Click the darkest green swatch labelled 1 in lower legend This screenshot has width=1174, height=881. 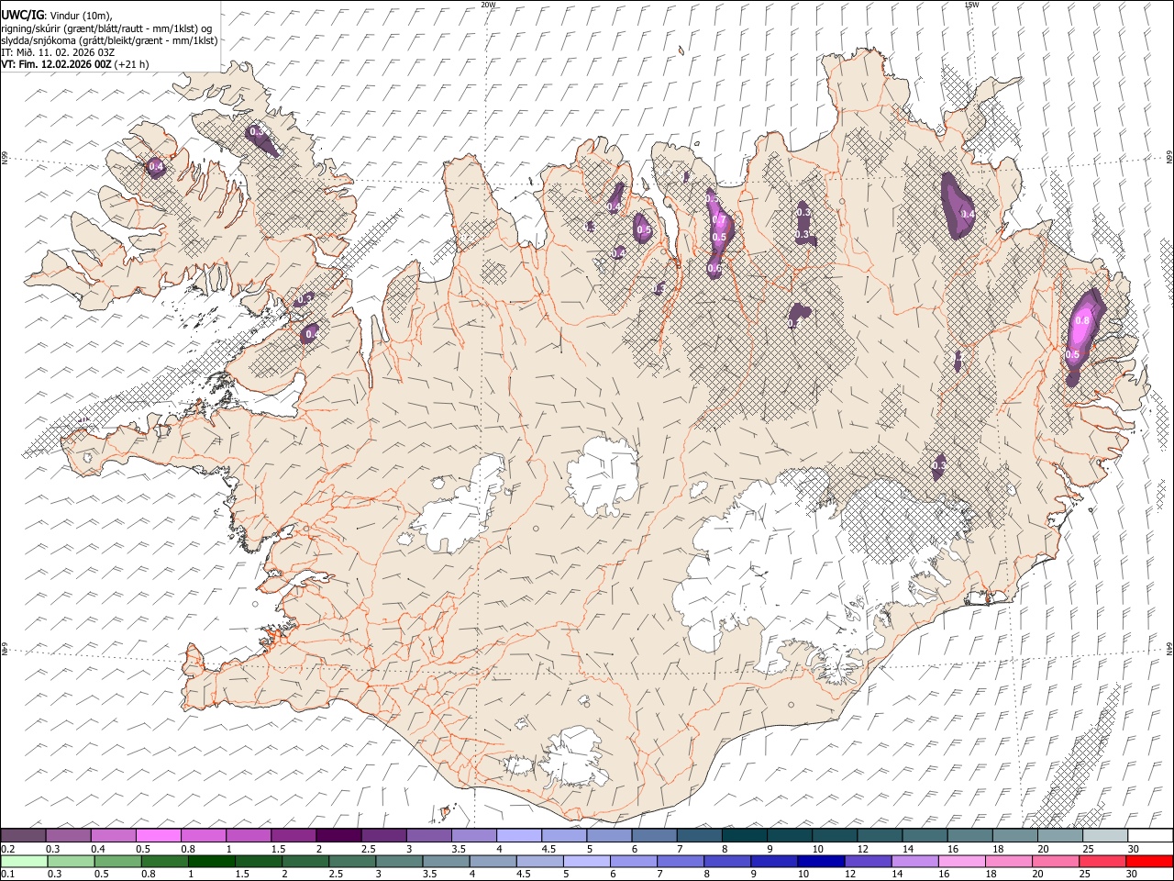click(x=212, y=861)
